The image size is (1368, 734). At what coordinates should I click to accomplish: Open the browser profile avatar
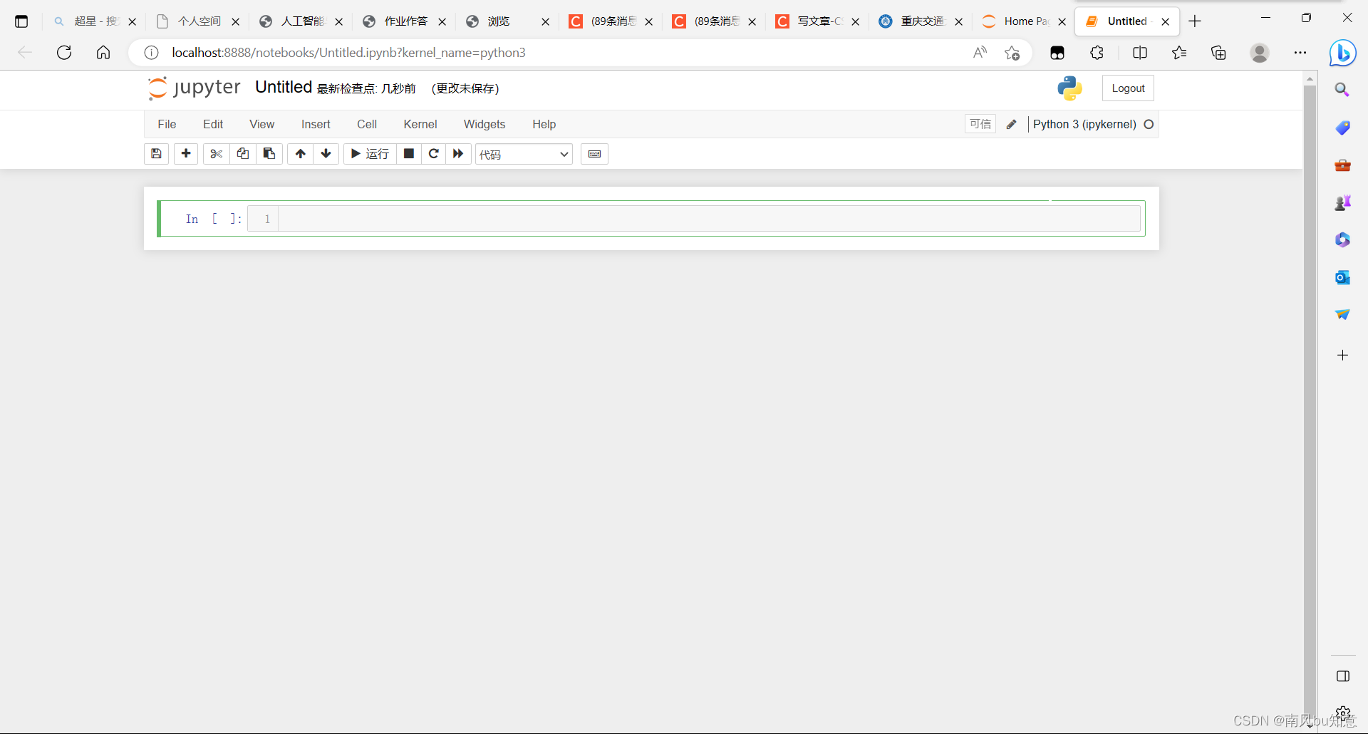(x=1260, y=53)
